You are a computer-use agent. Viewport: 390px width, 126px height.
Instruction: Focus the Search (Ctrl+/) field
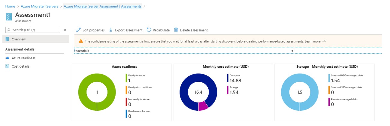point(33,30)
